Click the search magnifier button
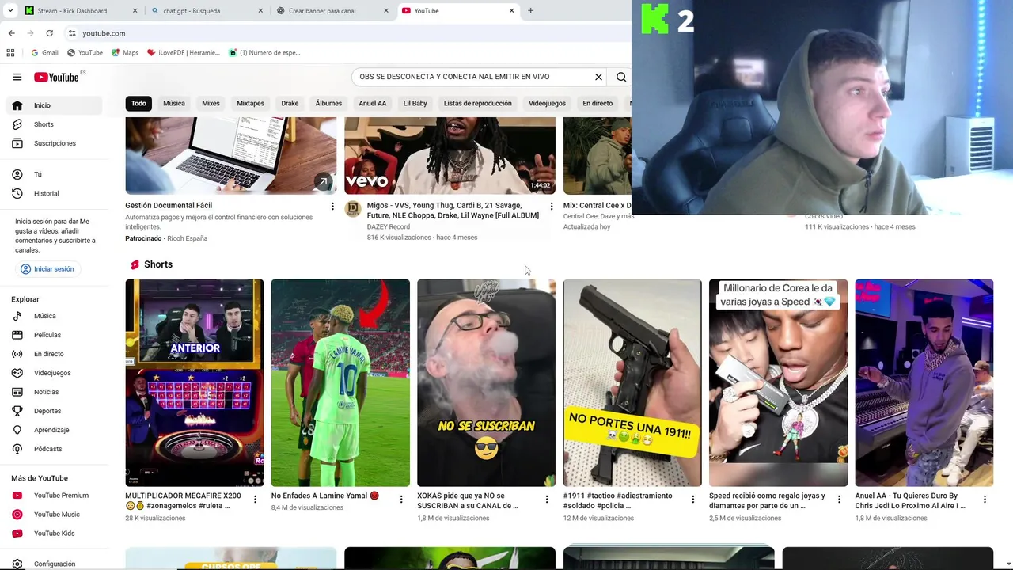This screenshot has height=570, width=1013. [x=621, y=77]
